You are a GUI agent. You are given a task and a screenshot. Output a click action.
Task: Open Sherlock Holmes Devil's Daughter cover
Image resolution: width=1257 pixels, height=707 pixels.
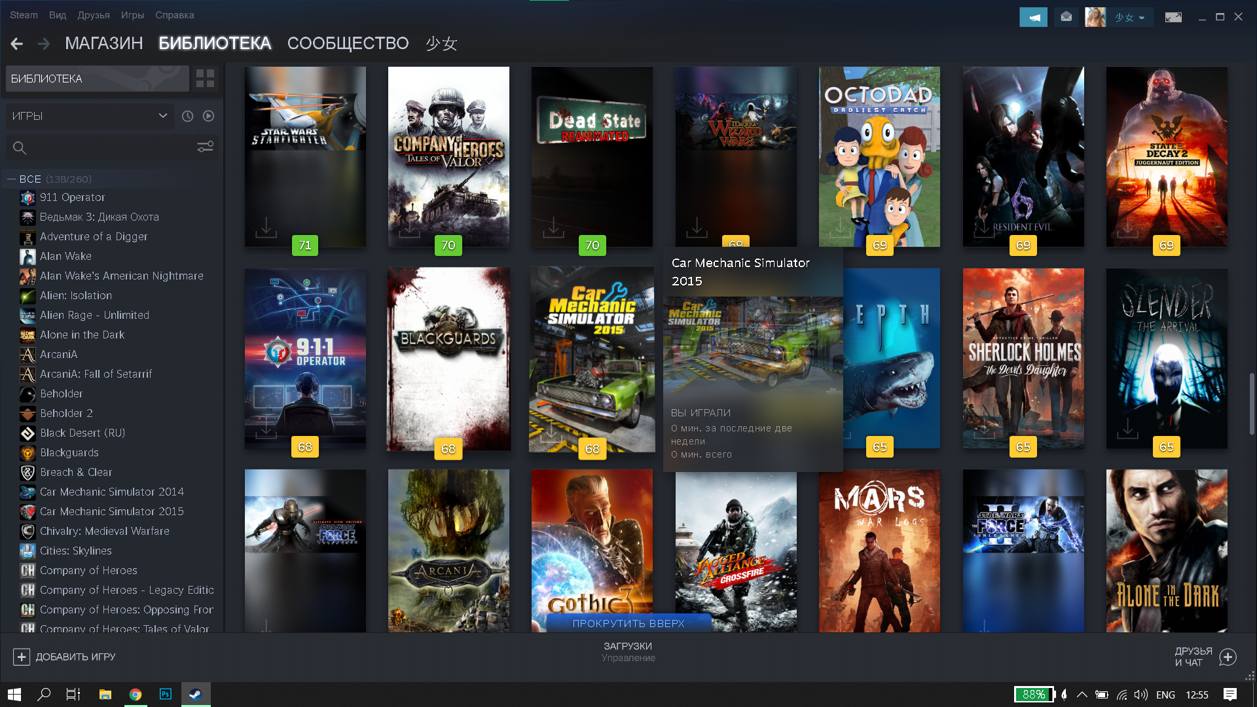click(x=1023, y=358)
